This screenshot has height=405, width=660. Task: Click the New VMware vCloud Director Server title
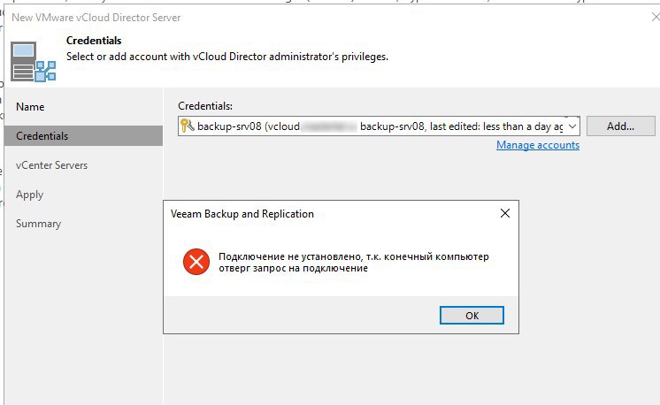click(96, 17)
